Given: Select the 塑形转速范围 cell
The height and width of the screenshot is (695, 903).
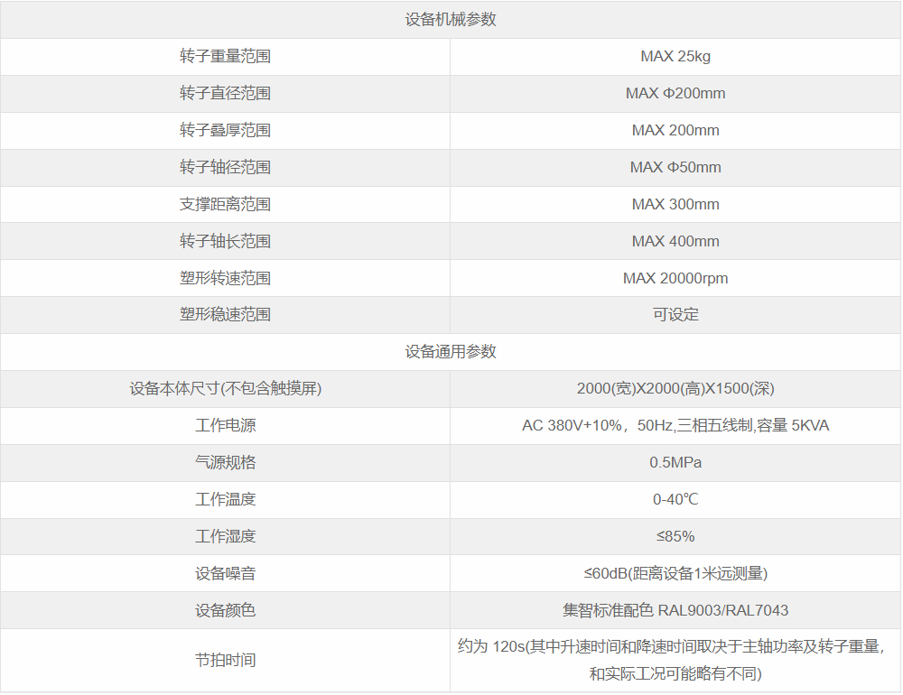Looking at the screenshot, I should pyautogui.click(x=226, y=278).
